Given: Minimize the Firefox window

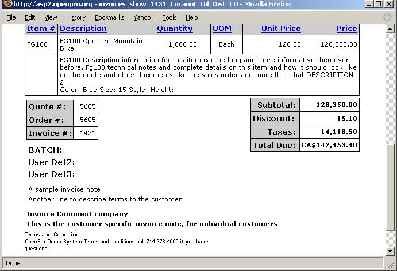Looking at the screenshot, I should point(368,5).
